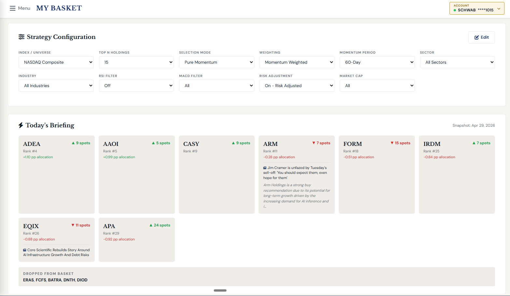Click the red down-arrow on the FORM card

pos(392,143)
